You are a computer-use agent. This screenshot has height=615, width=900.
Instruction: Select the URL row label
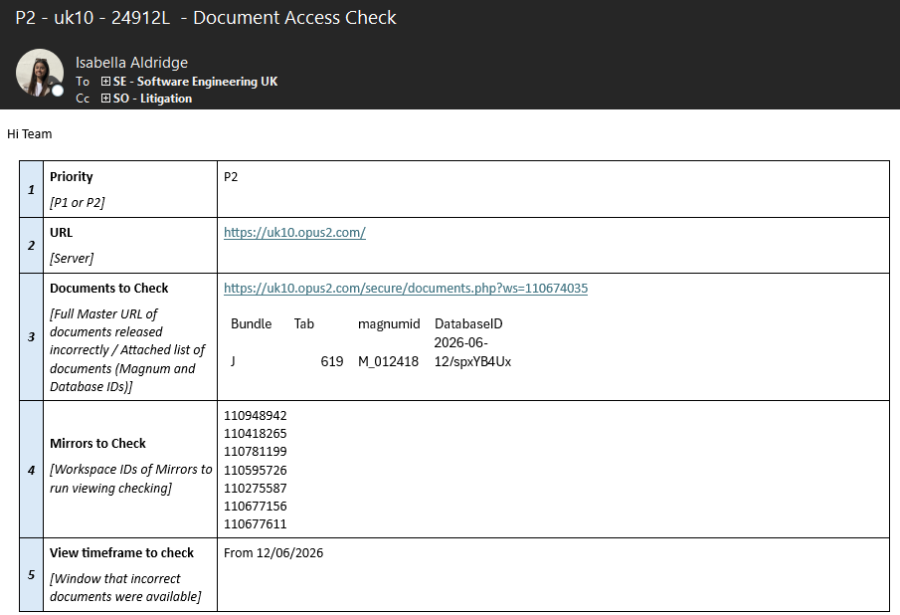tap(61, 233)
